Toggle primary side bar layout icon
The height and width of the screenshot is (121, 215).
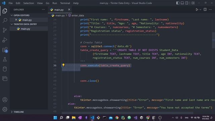click(x=178, y=3)
